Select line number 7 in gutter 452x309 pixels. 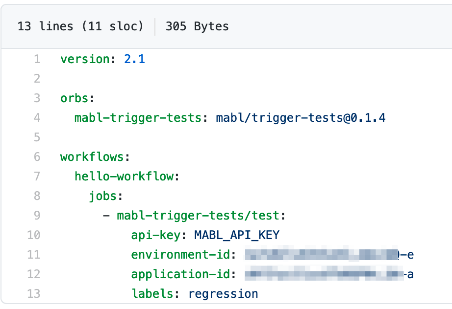(37, 177)
